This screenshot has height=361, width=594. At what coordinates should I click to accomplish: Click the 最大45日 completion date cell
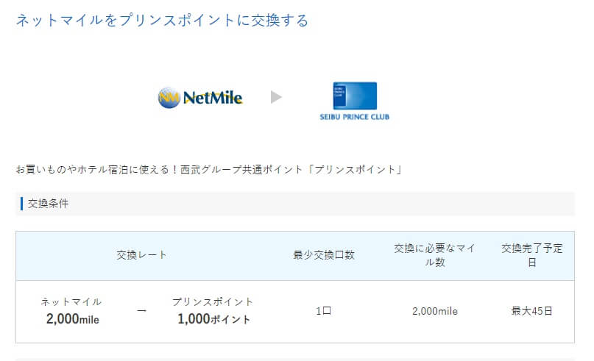(x=532, y=311)
